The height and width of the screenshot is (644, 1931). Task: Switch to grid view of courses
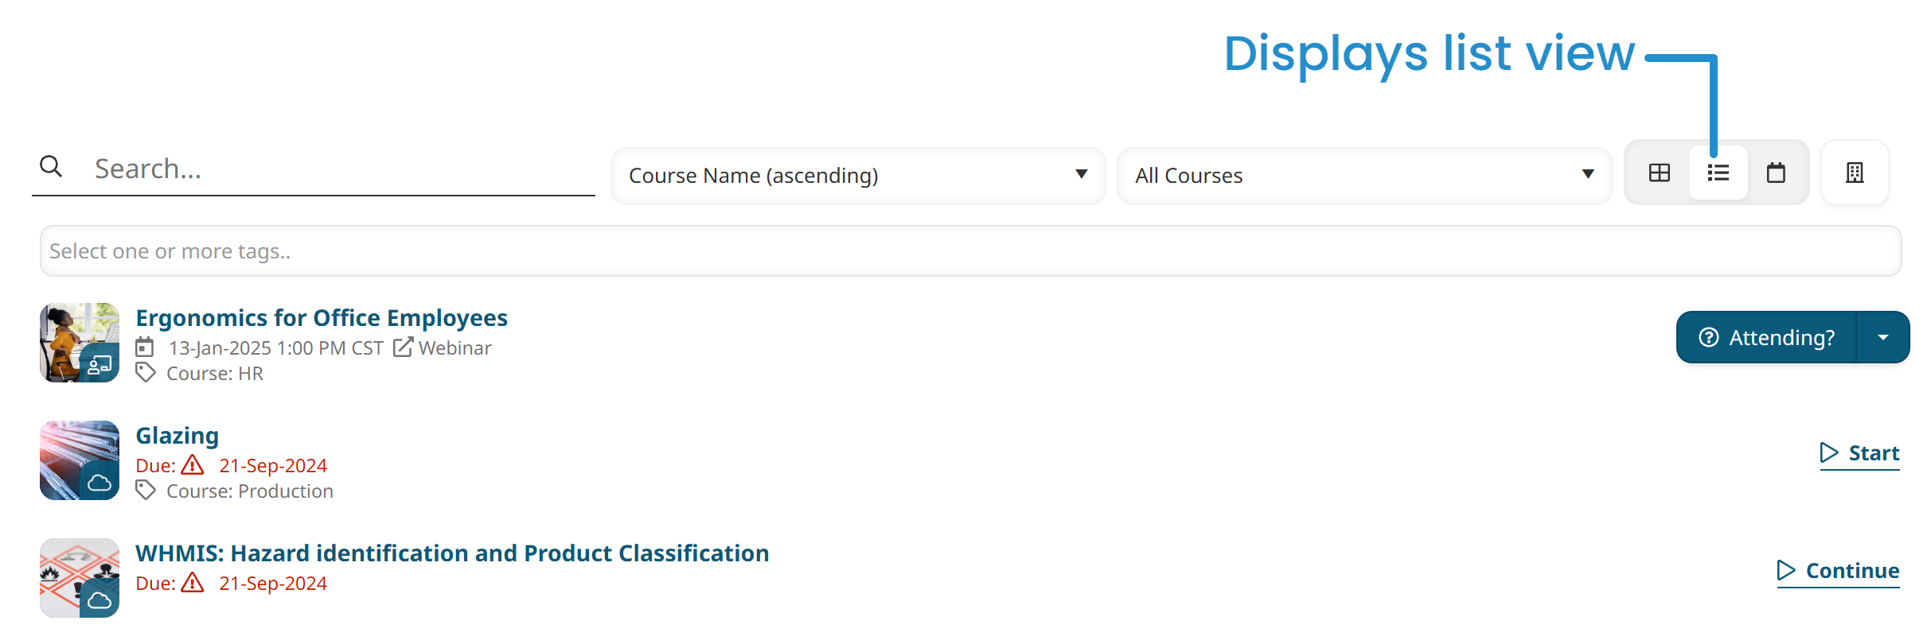[x=1658, y=173]
